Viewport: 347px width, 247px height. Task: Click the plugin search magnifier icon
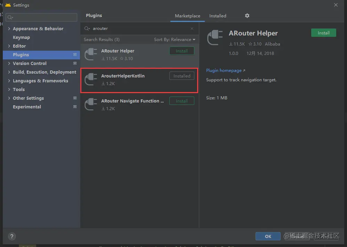pyautogui.click(x=87, y=28)
